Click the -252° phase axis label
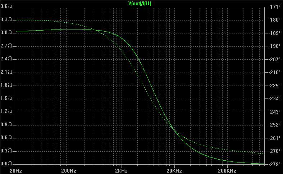 point(275,125)
